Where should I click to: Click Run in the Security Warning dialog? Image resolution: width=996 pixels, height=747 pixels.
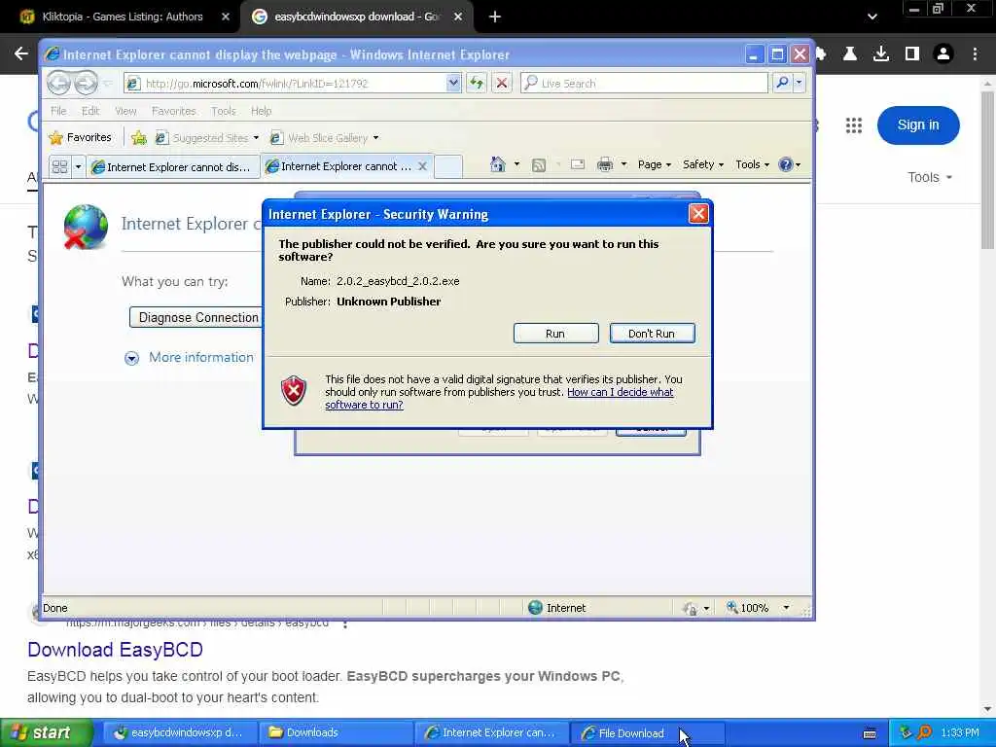pos(555,334)
